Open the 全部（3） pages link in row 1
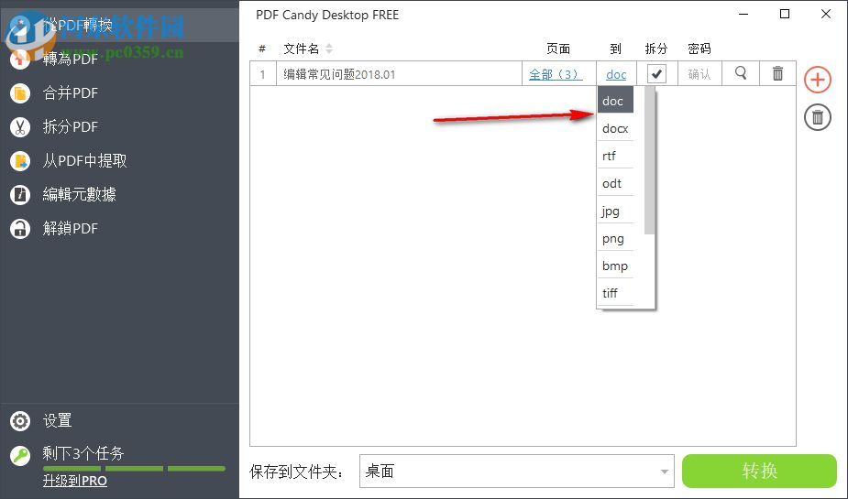 556,74
